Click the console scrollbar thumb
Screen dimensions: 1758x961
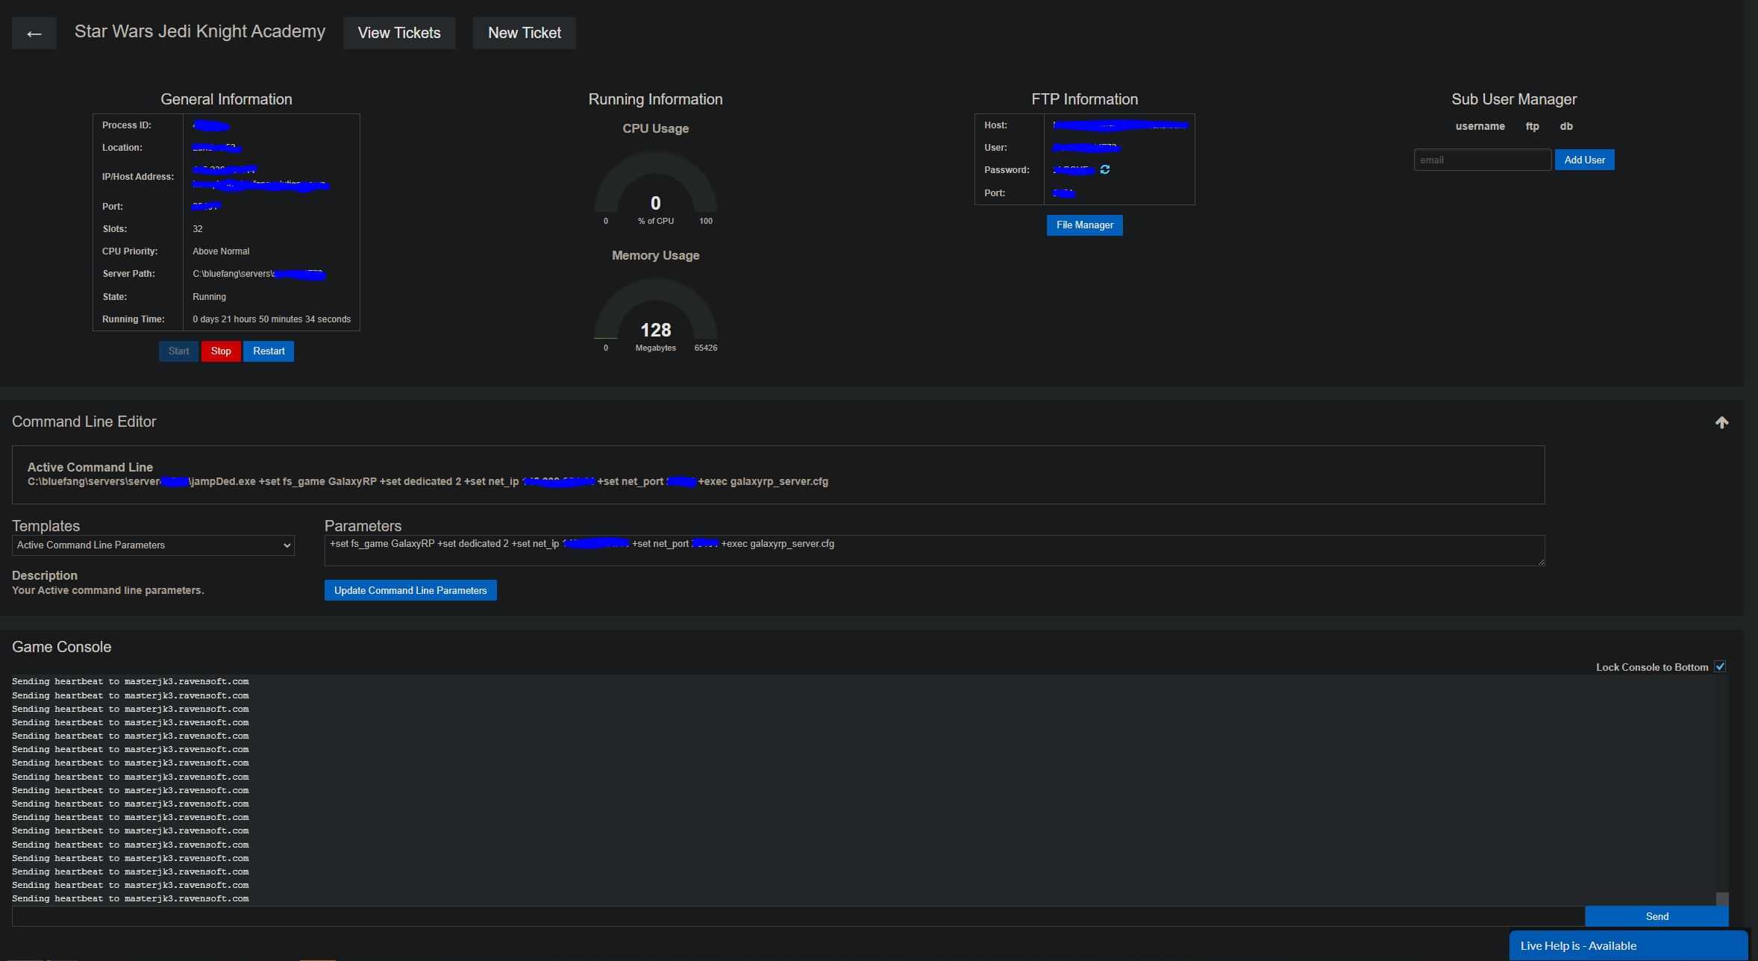pos(1722,899)
